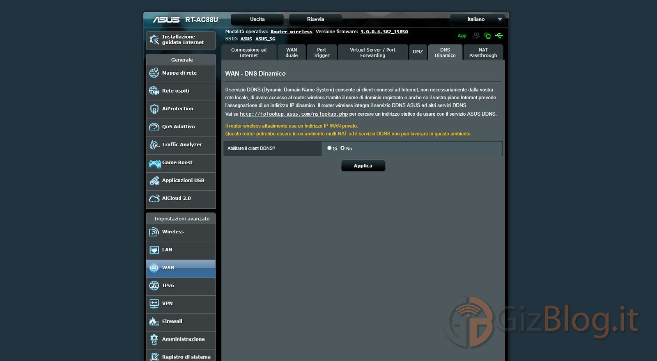Click firmware version 3.0.0.4.382_15850 link
This screenshot has width=657, height=361.
pyautogui.click(x=384, y=32)
